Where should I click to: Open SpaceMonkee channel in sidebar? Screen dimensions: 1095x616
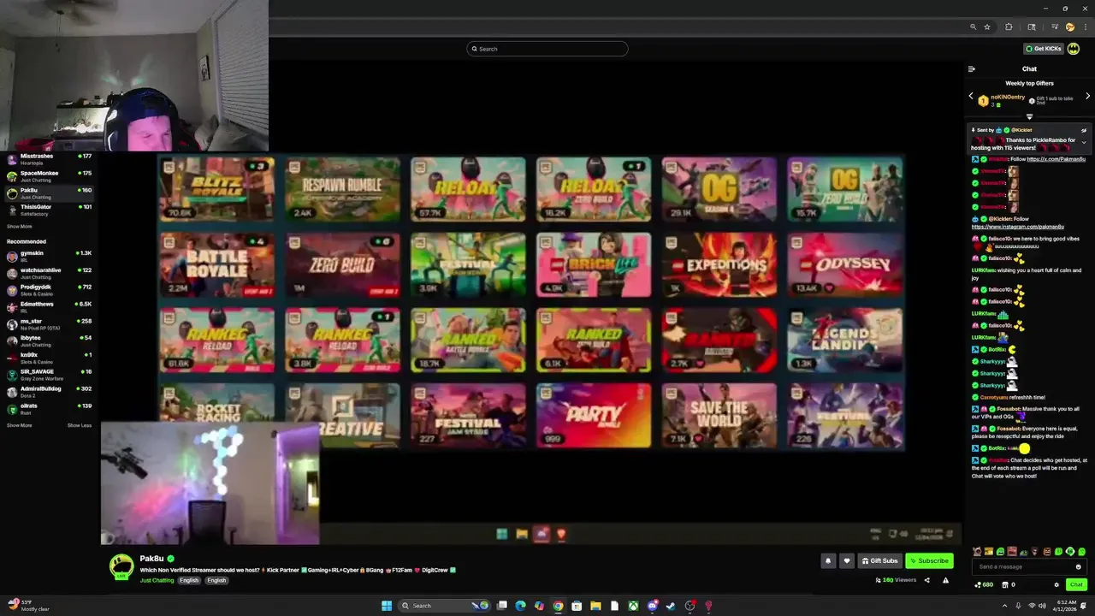pyautogui.click(x=49, y=176)
